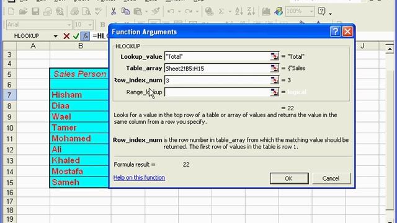397x223 pixels.
Task: Select the cell containing Mohamed
Action: [x=79, y=139]
